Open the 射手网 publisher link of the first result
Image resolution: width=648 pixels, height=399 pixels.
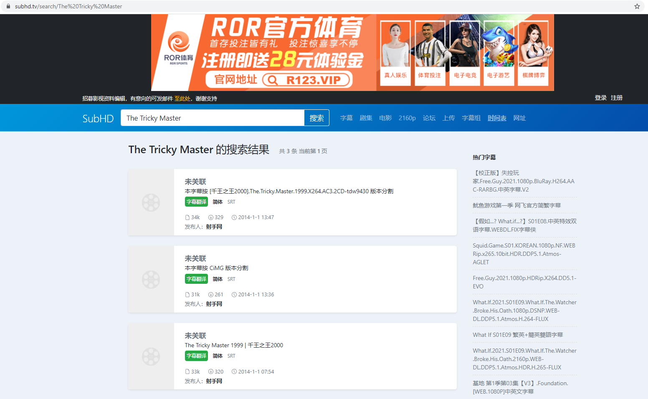(x=214, y=227)
